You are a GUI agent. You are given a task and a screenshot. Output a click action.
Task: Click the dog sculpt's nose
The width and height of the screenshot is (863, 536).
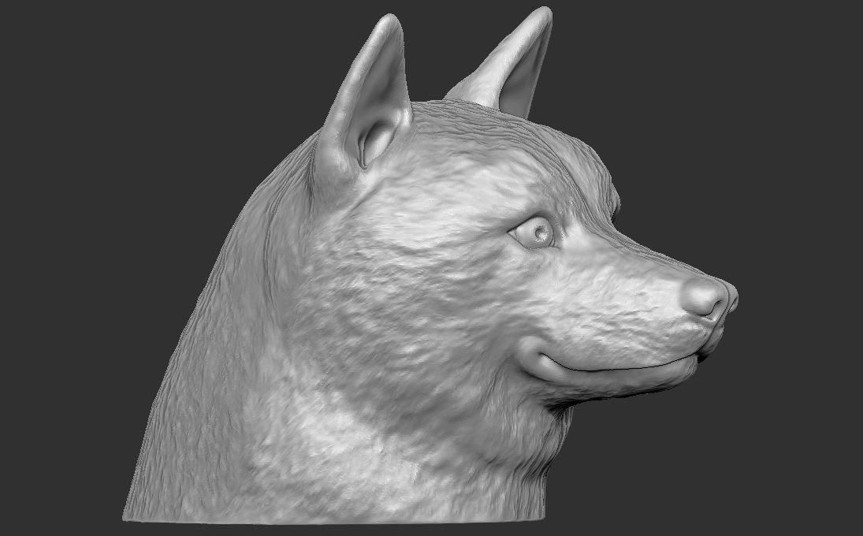coord(709,299)
